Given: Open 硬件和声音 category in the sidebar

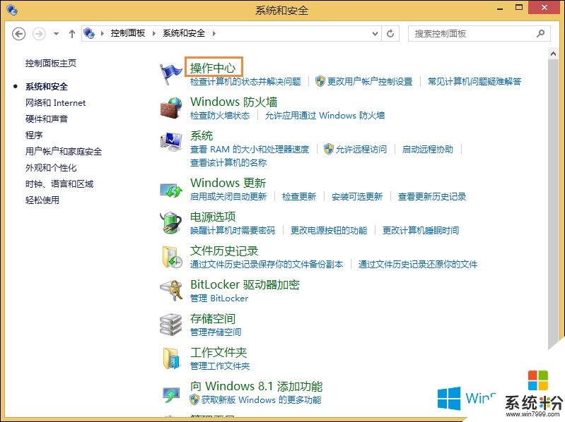Looking at the screenshot, I should click(x=47, y=119).
